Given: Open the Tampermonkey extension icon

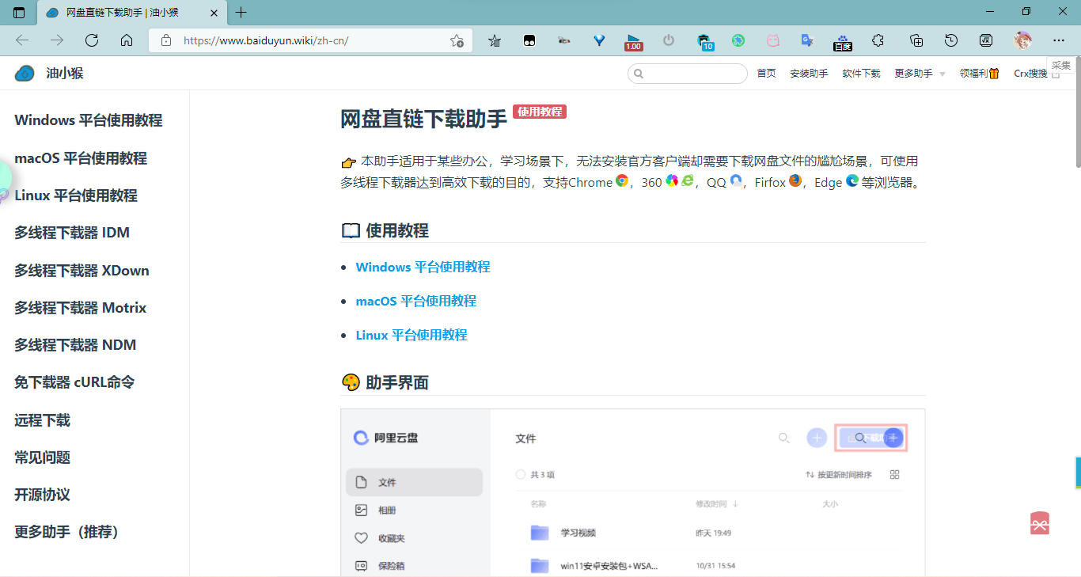Looking at the screenshot, I should [529, 40].
